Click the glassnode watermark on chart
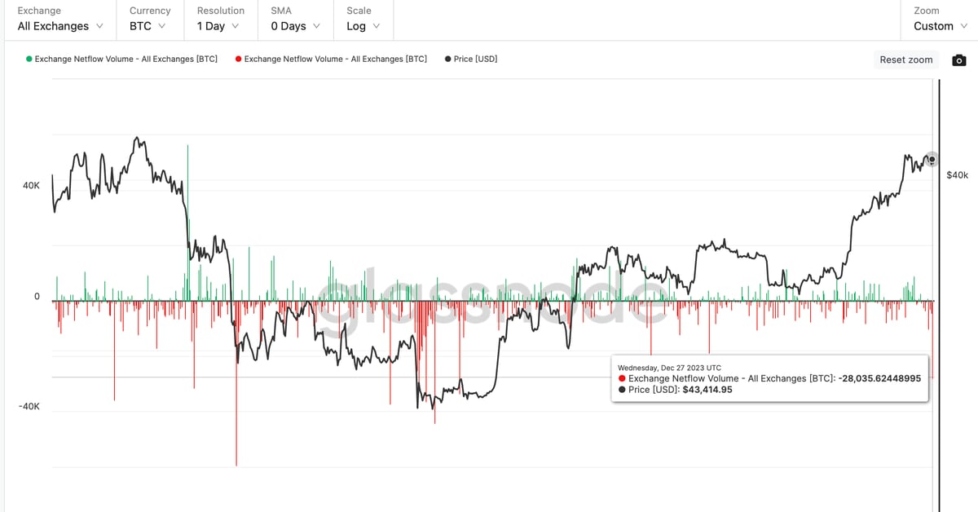 (x=489, y=302)
